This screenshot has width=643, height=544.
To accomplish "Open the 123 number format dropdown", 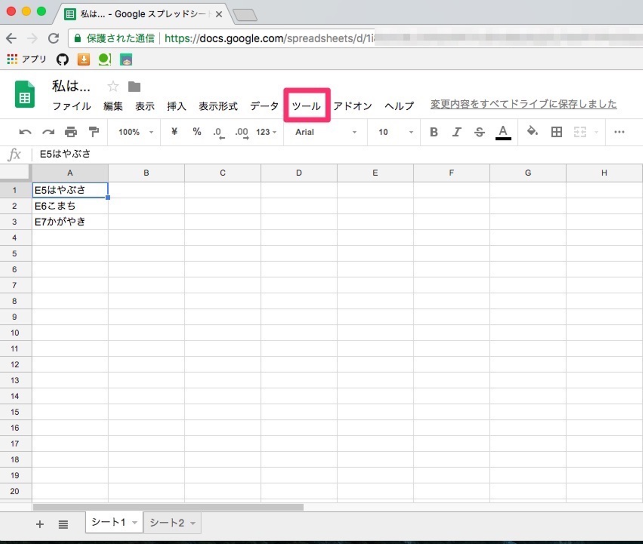I will 266,132.
